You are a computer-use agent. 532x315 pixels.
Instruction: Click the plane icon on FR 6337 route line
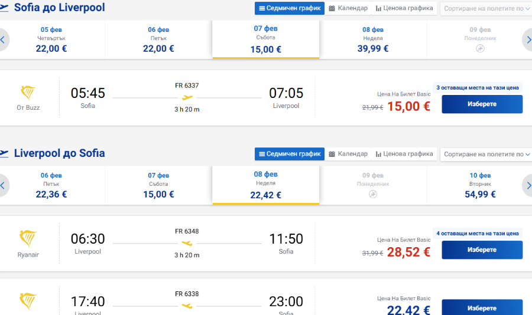(187, 97)
